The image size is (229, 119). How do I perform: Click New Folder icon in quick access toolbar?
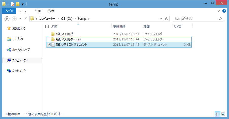[x=18, y=4]
